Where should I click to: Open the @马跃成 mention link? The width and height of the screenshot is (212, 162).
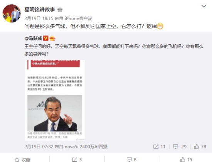pos(33,39)
